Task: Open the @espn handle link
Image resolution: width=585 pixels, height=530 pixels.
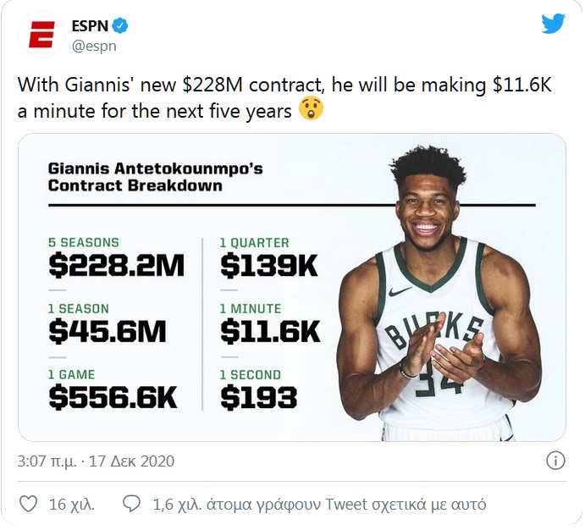Action: [x=94, y=47]
